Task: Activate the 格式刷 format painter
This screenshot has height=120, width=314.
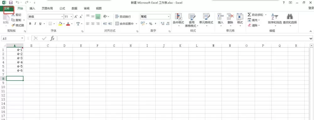Action: pos(18,25)
